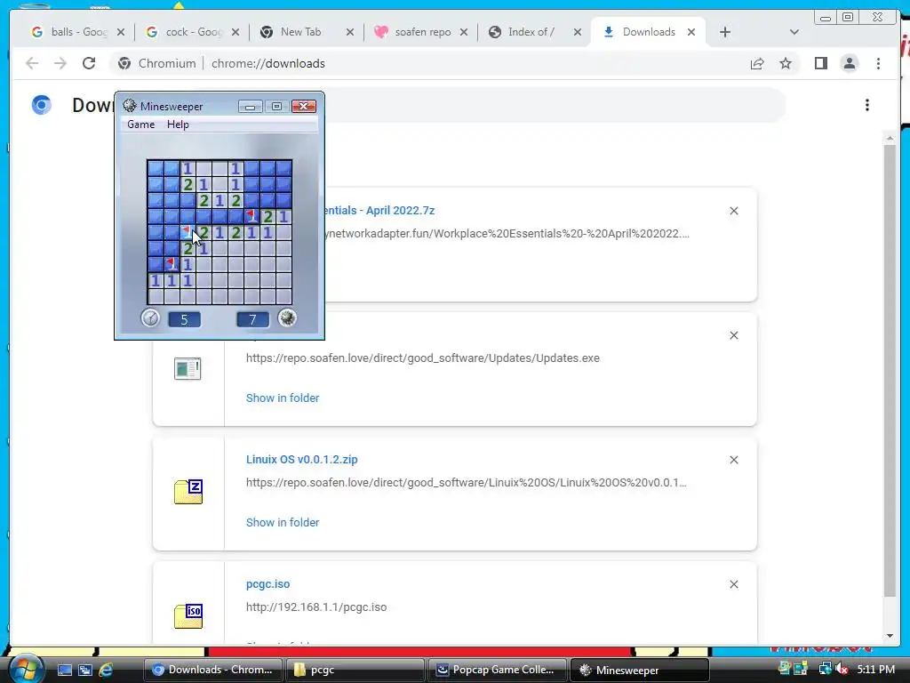Open the Windows Start menu orb
The width and height of the screenshot is (910, 683).
pos(26,669)
